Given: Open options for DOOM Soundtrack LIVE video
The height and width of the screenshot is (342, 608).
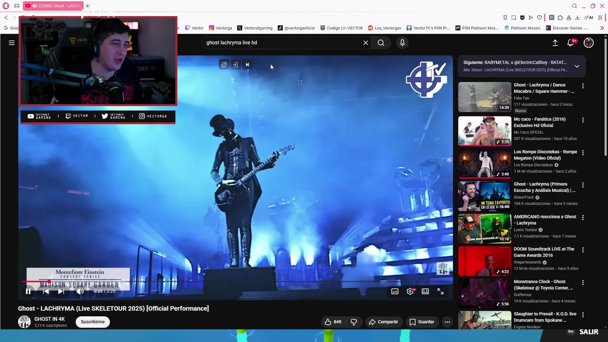Looking at the screenshot, I should [x=583, y=250].
